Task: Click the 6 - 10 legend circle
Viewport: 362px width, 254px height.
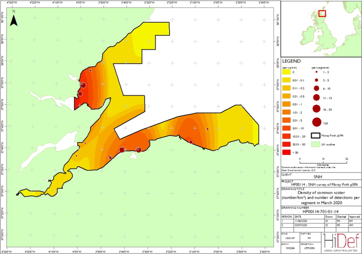Action: click(x=317, y=88)
